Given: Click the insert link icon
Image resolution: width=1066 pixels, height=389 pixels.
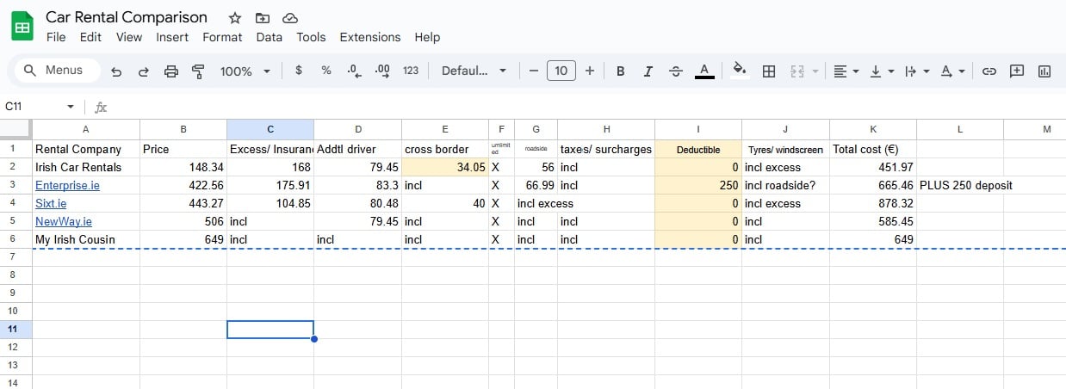Looking at the screenshot, I should coord(989,71).
